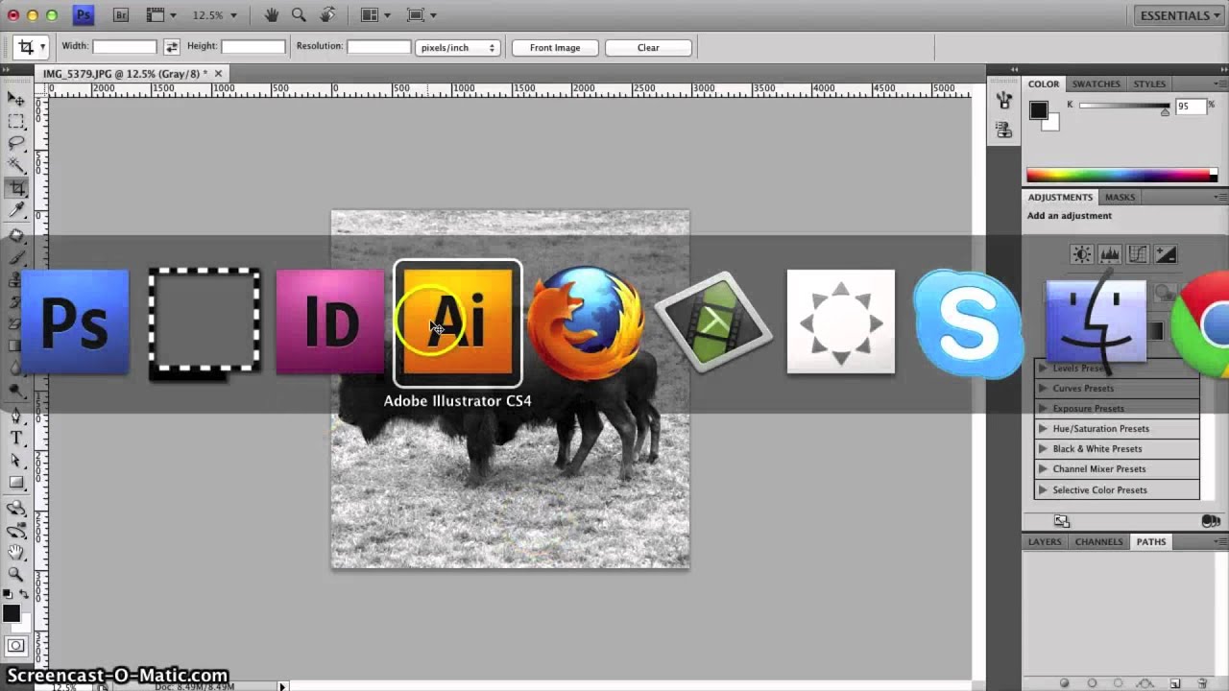Expand Curves Presets
1229x691 pixels.
pos(1043,389)
